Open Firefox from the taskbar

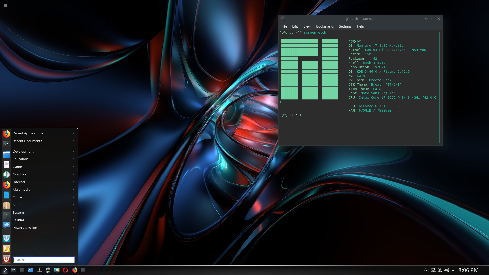tap(74, 270)
